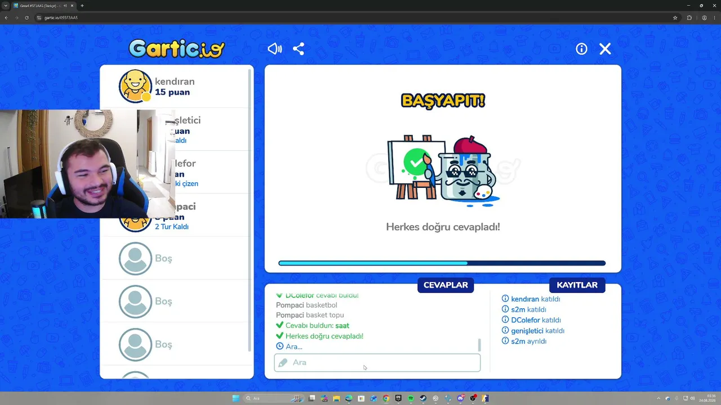Mute the Gartic game sound speaker icon
Viewport: 721px width, 405px height.
tap(274, 49)
